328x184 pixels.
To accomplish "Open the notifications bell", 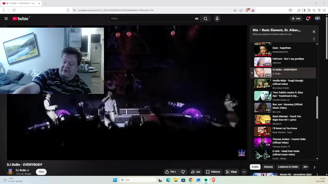I will click(x=308, y=19).
